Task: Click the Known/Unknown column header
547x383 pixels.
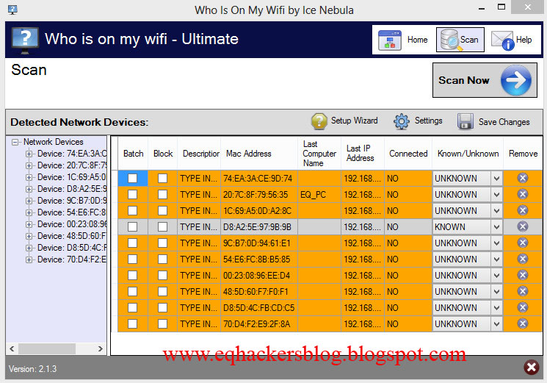Action: coord(468,154)
